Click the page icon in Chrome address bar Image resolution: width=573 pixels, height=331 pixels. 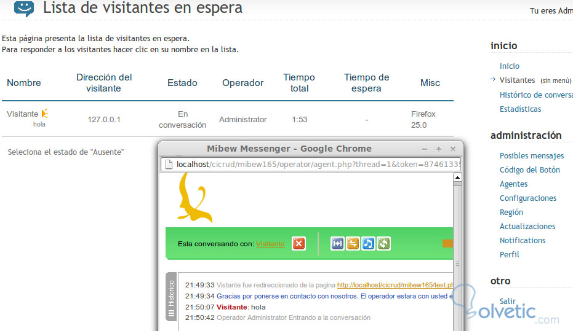click(169, 165)
